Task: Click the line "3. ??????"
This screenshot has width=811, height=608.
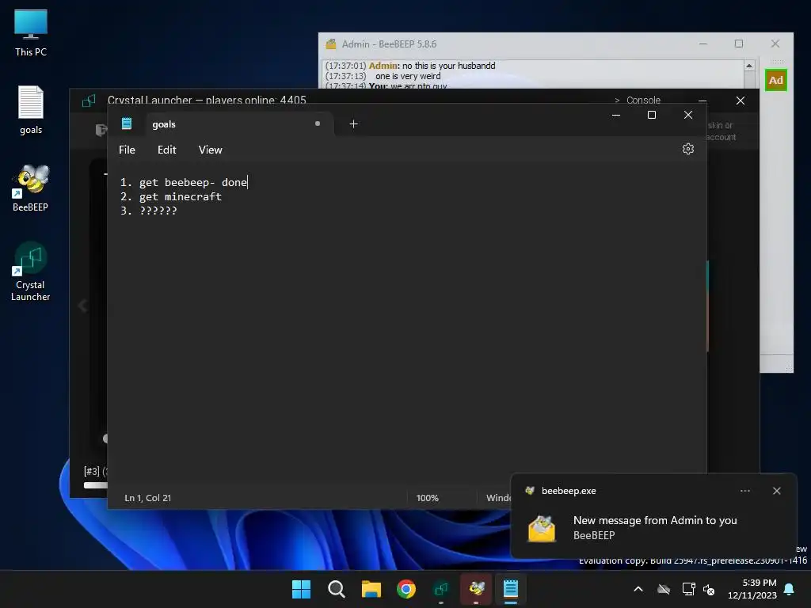Action: coord(148,211)
